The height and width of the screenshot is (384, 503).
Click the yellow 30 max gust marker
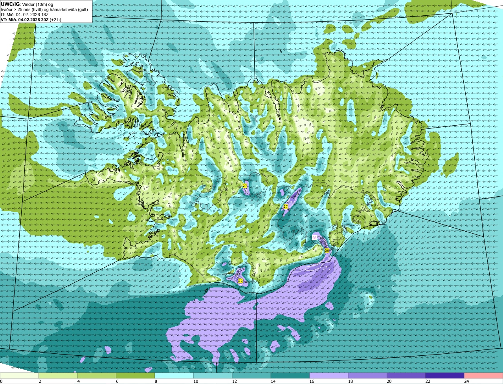pos(327,251)
